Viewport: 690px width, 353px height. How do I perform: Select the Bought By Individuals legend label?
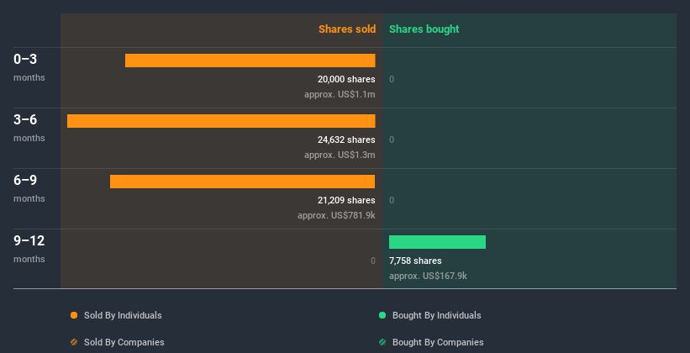pos(436,315)
